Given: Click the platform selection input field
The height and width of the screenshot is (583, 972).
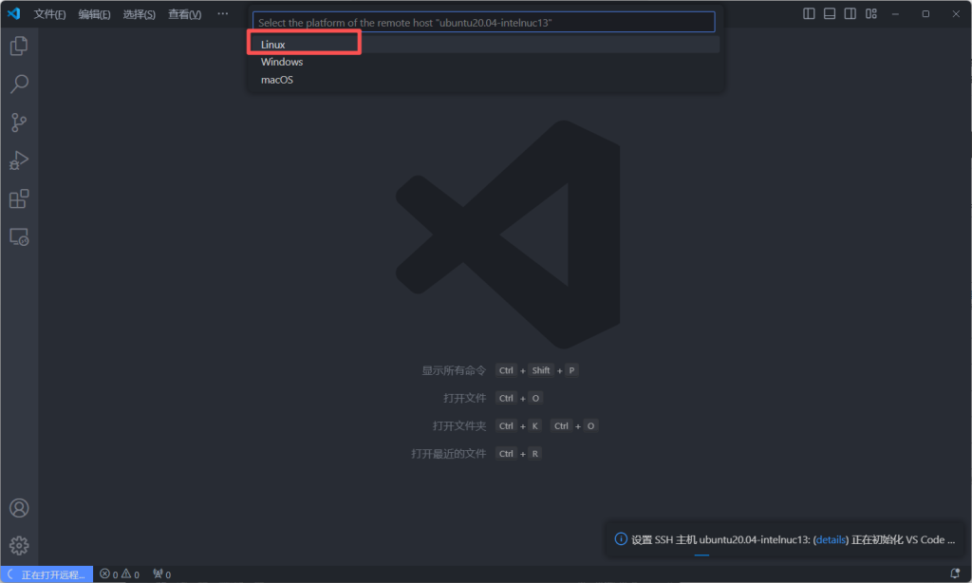Looking at the screenshot, I should click(x=483, y=22).
